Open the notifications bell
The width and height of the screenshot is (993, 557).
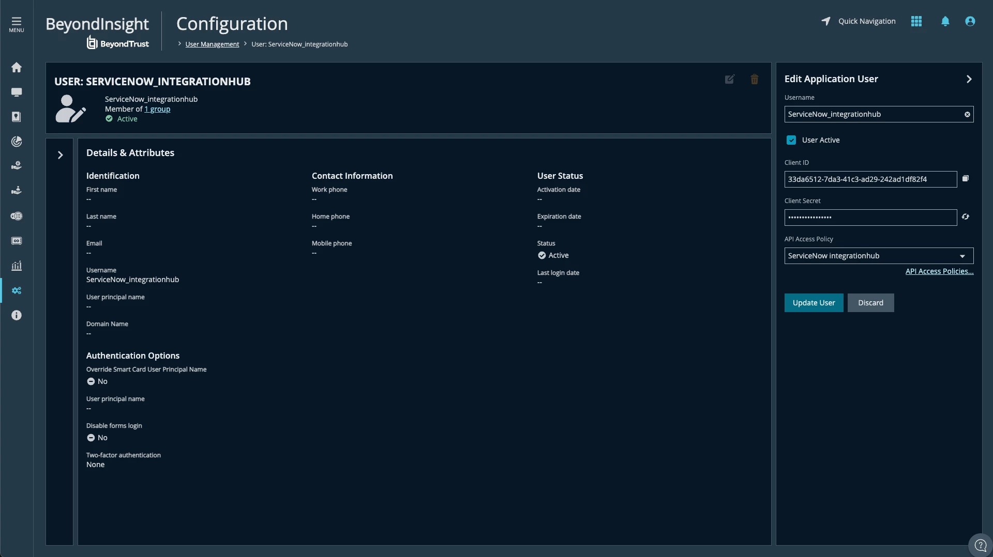click(x=945, y=21)
